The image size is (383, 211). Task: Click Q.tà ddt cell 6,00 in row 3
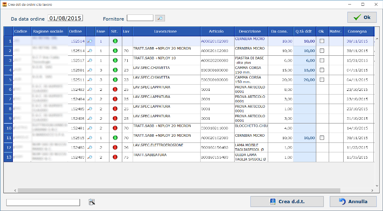pyautogui.click(x=305, y=60)
